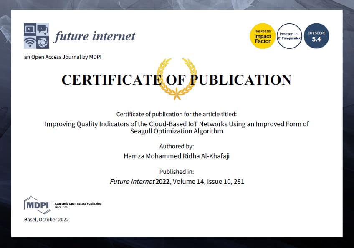Click 'Future Internet 2022, Volume 14, Issue 10, 281'
This screenshot has width=354, height=248.
click(x=177, y=181)
